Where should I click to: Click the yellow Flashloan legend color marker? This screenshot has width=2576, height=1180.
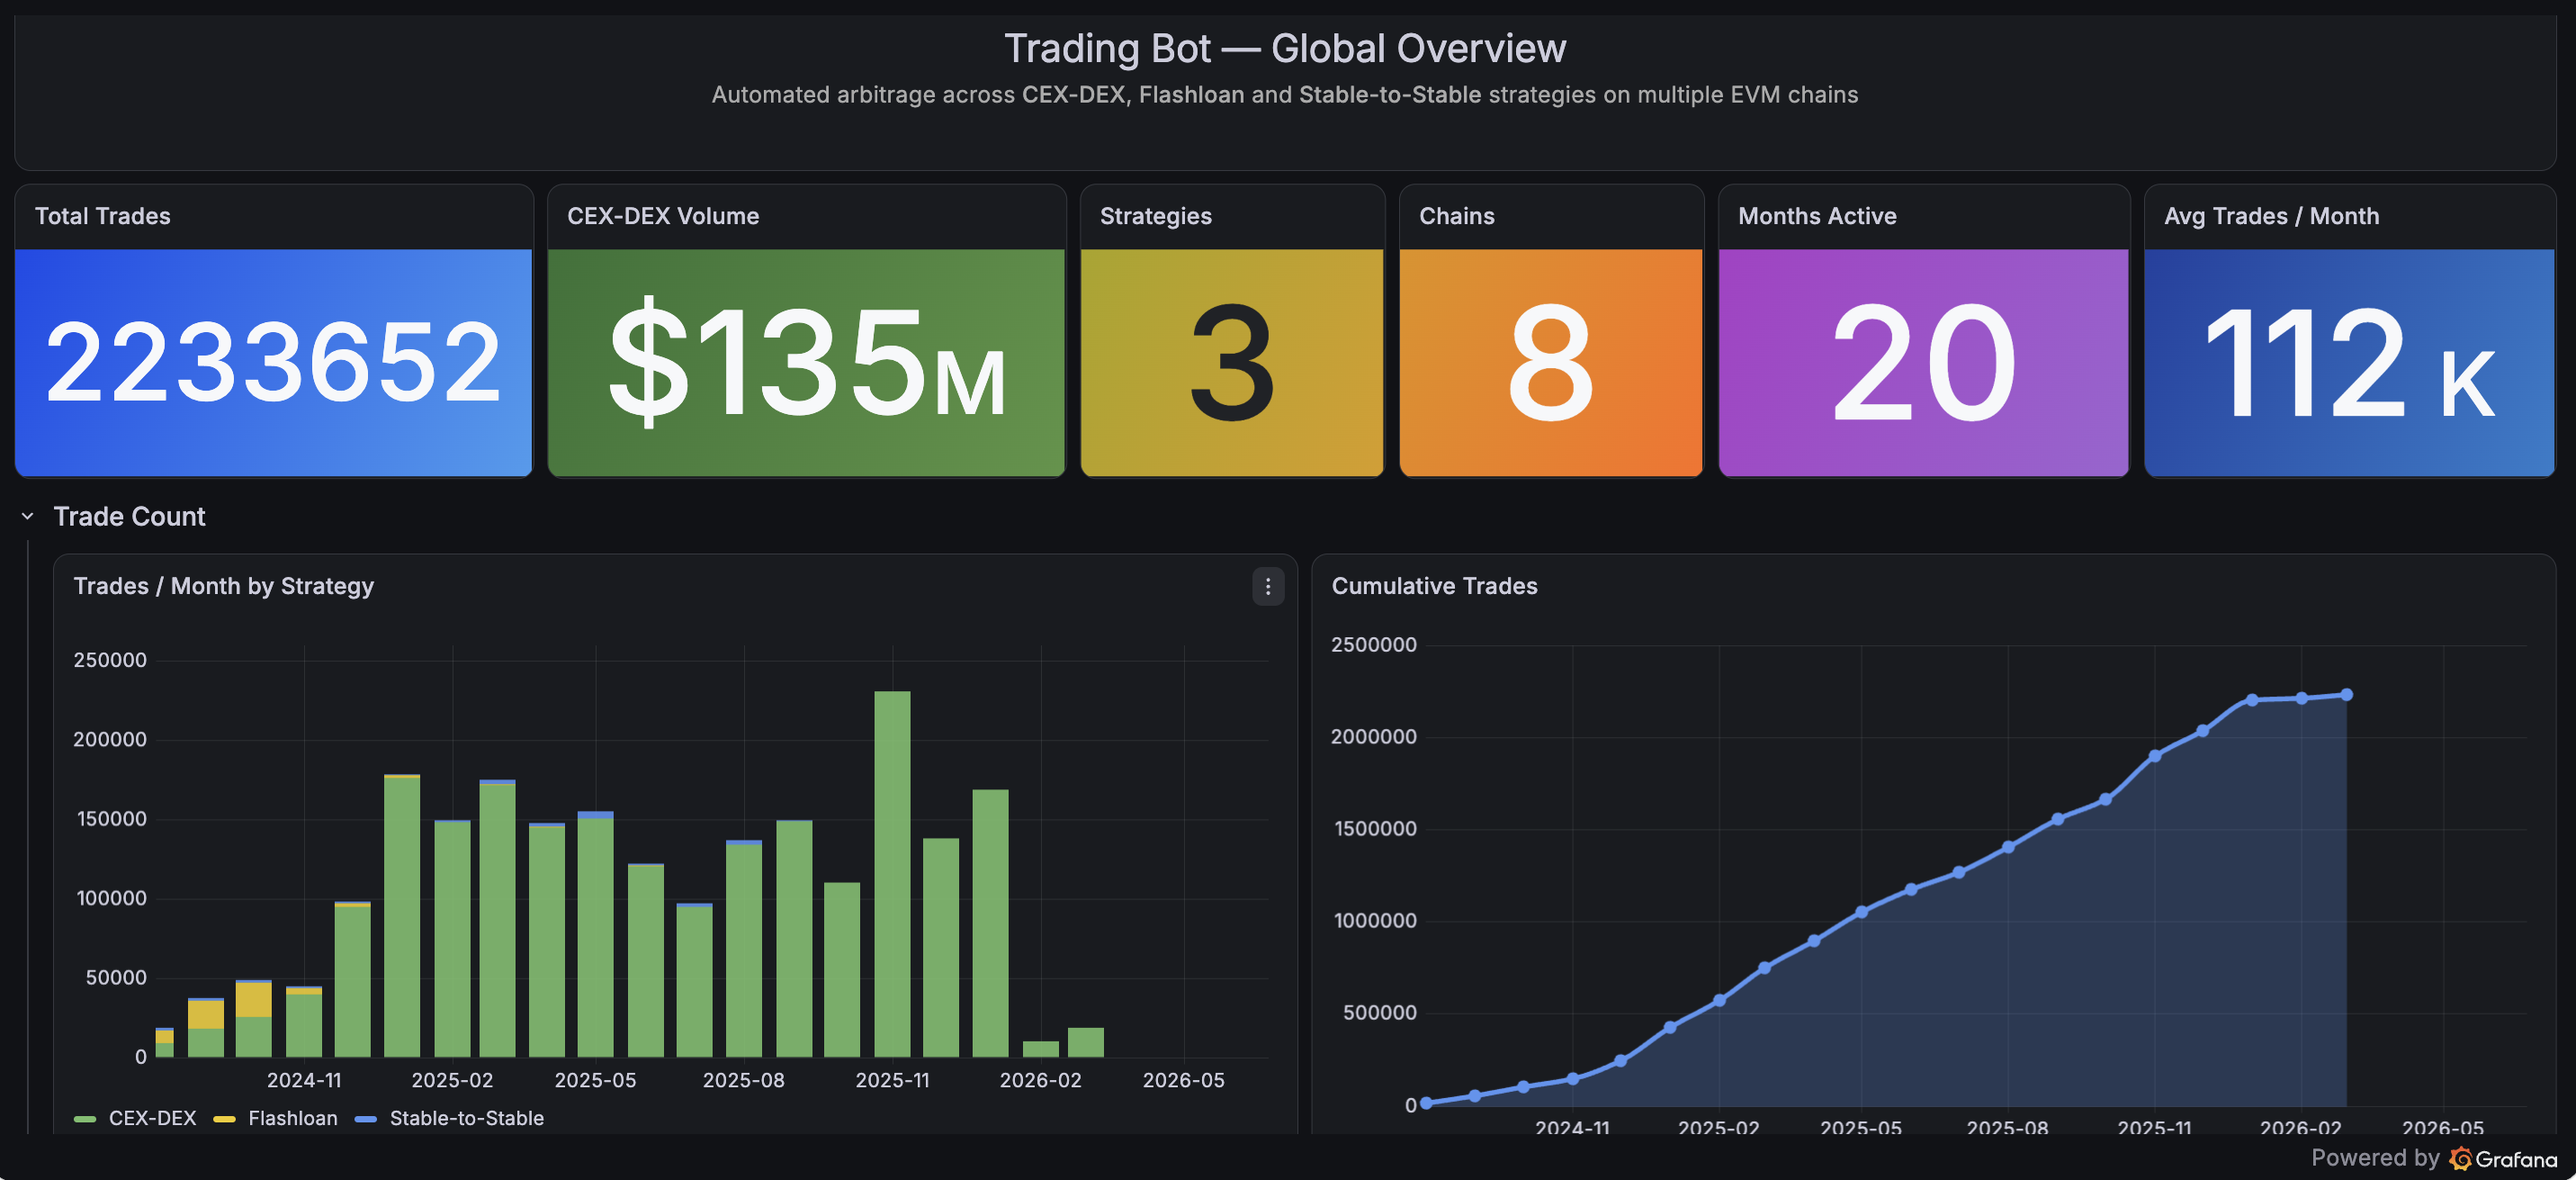[224, 1119]
